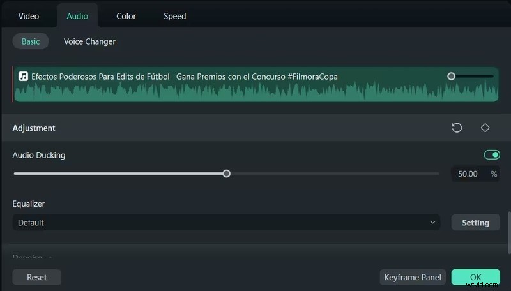Viewport: 511px width, 291px height.
Task: Select the Basic audio sub-tab
Action: tap(31, 41)
